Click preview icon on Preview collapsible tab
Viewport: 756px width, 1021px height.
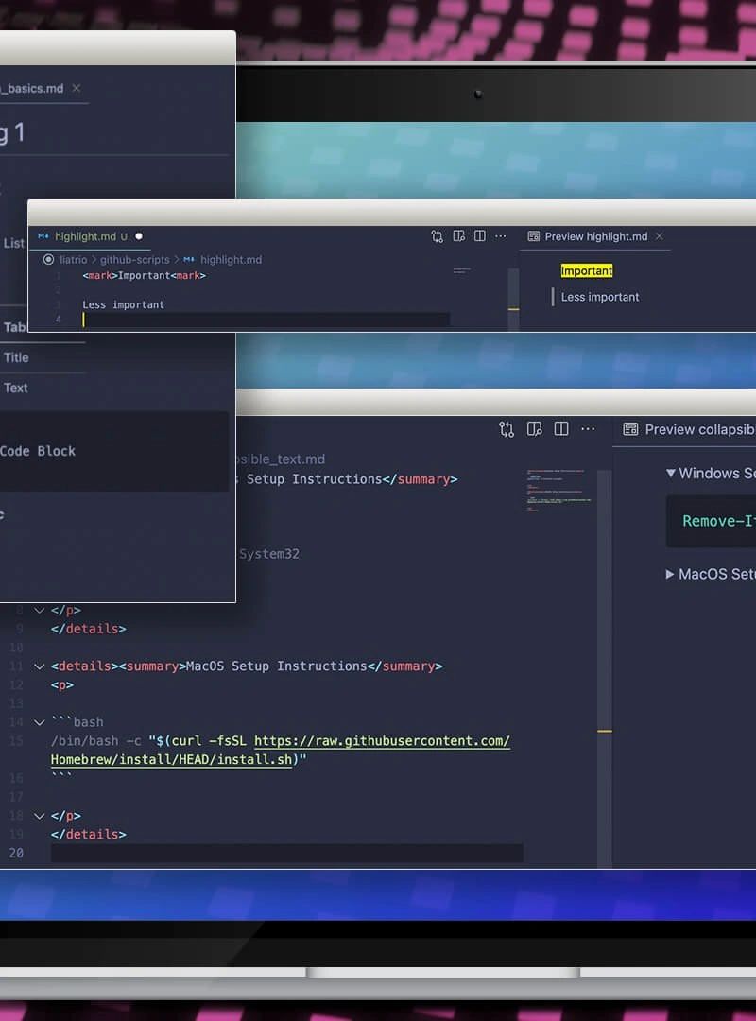tap(630, 429)
